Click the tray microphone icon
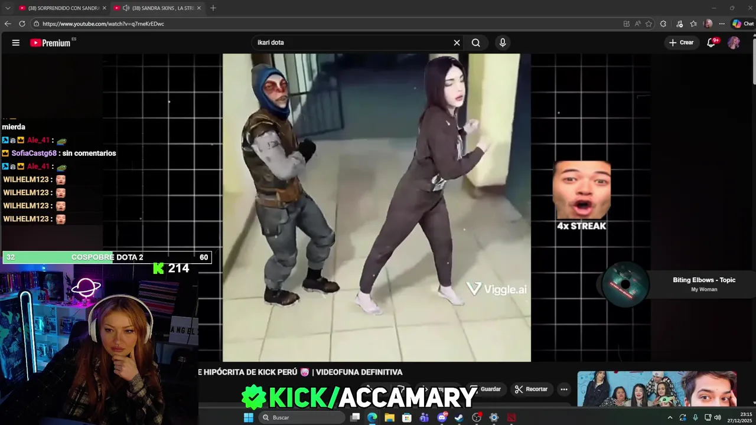 point(695,417)
